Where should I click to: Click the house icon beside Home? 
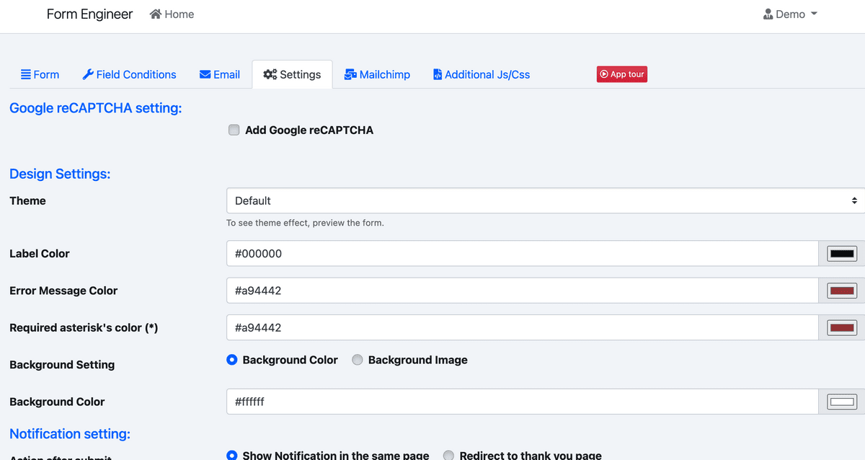tap(155, 14)
